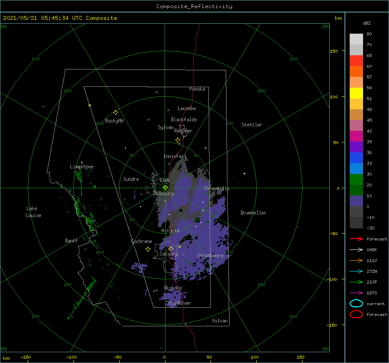The image size is (389, 363).
Task: Select the orange 111V arrow symbol
Action: click(x=356, y=260)
